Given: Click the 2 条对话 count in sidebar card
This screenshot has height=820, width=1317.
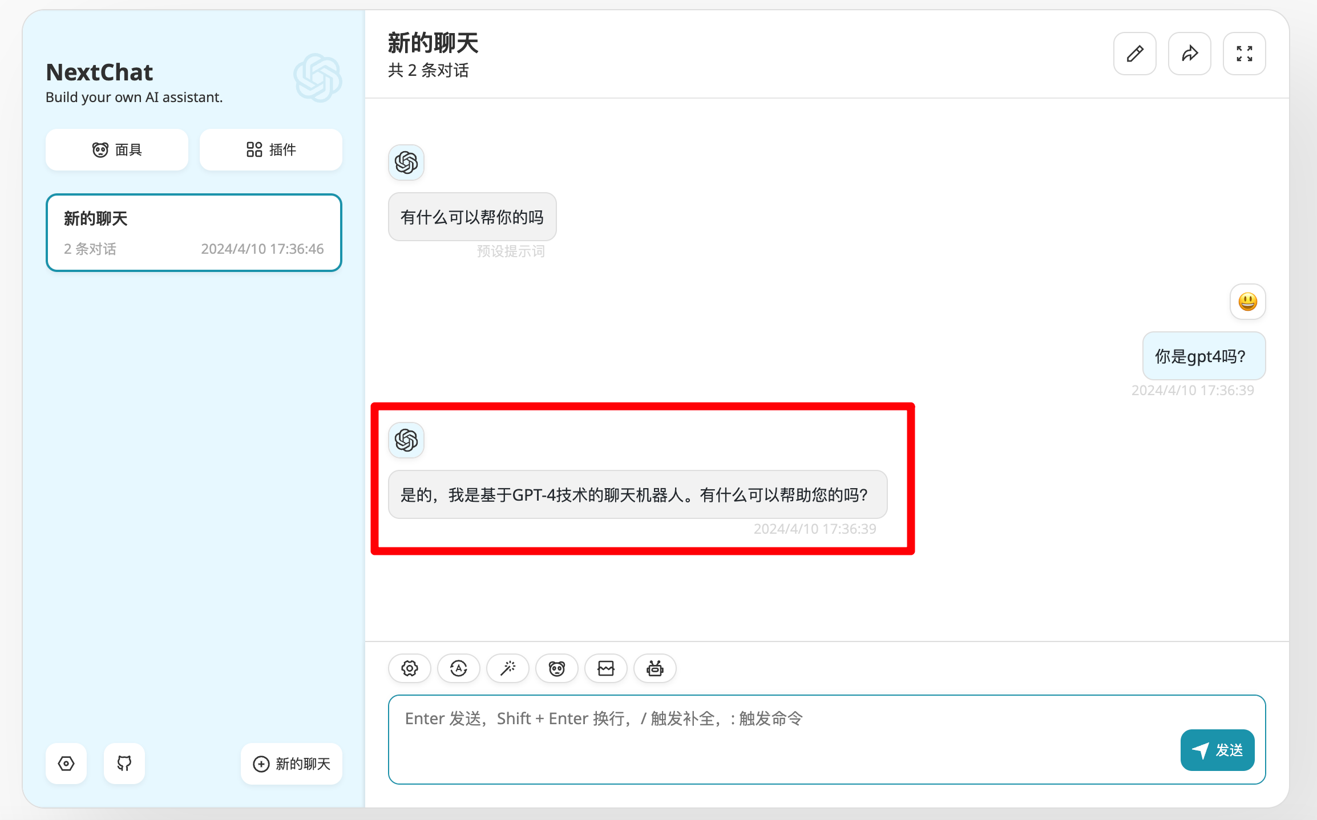Looking at the screenshot, I should (x=90, y=249).
